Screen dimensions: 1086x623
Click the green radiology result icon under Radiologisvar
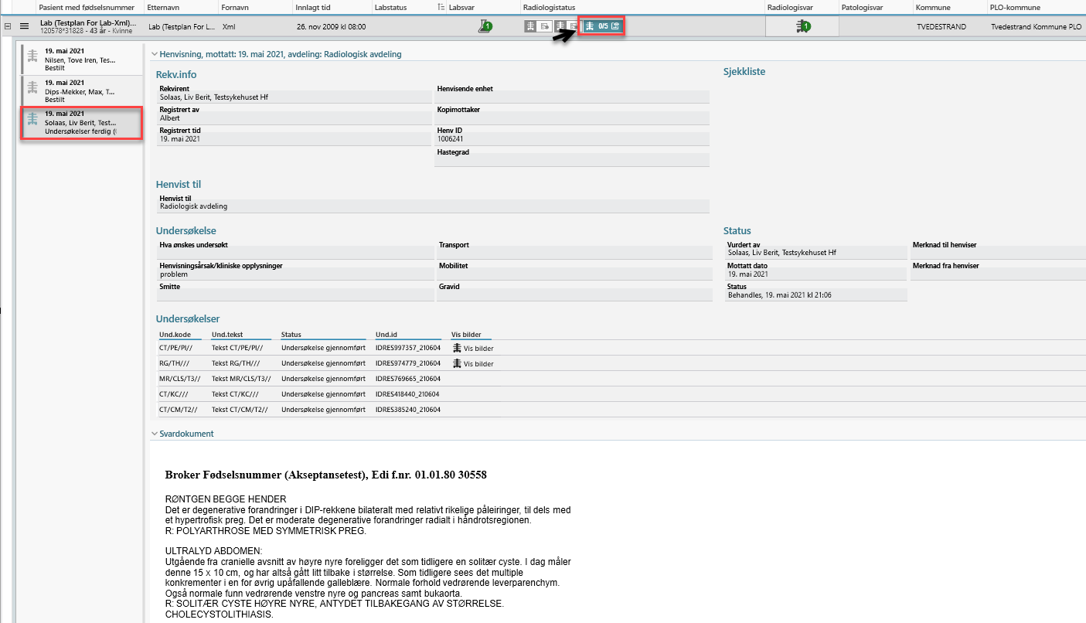click(x=802, y=26)
